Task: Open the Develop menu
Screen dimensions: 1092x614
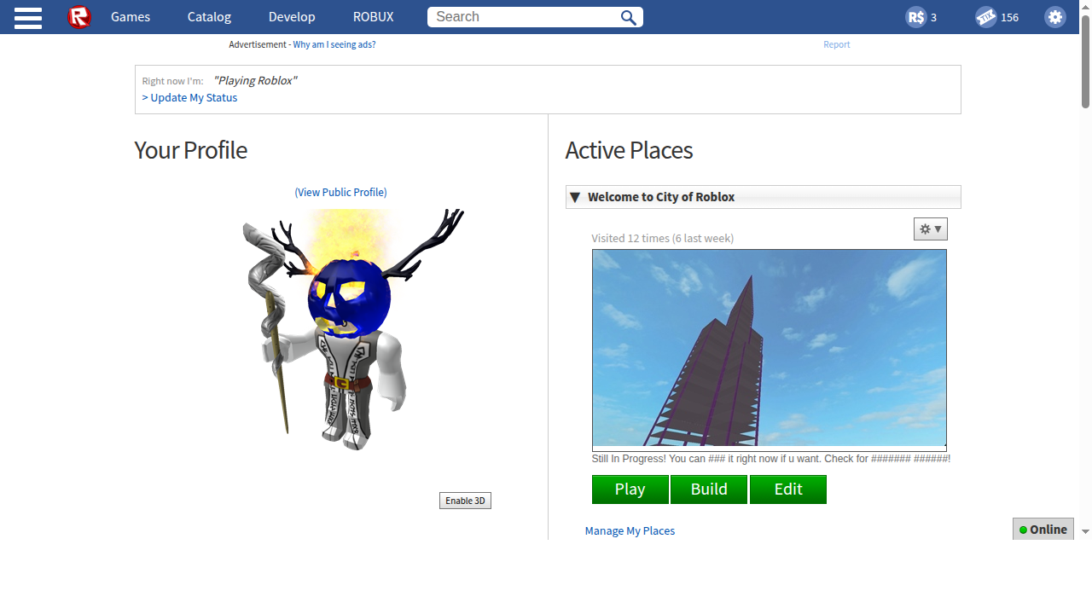Action: pyautogui.click(x=292, y=17)
